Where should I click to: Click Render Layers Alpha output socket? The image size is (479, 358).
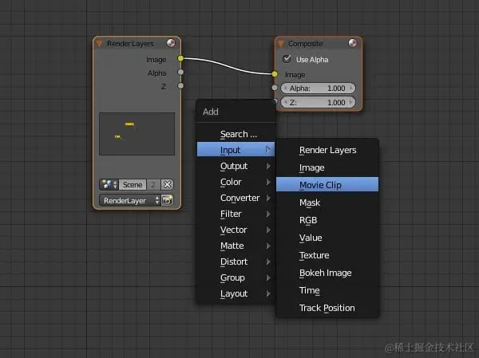pos(181,72)
